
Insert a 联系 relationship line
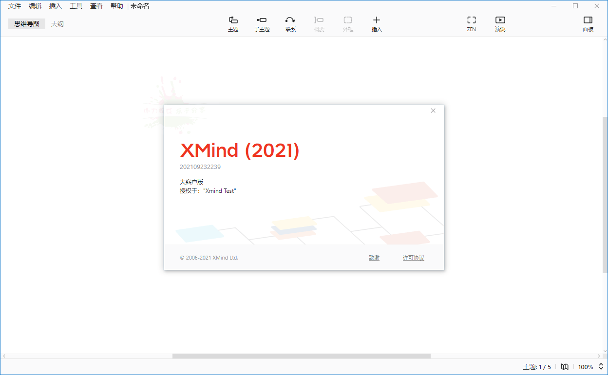coord(290,23)
